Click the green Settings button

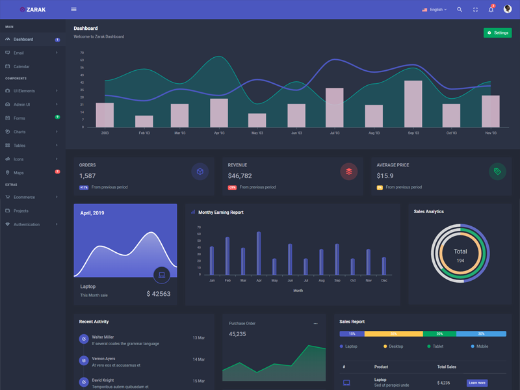497,32
